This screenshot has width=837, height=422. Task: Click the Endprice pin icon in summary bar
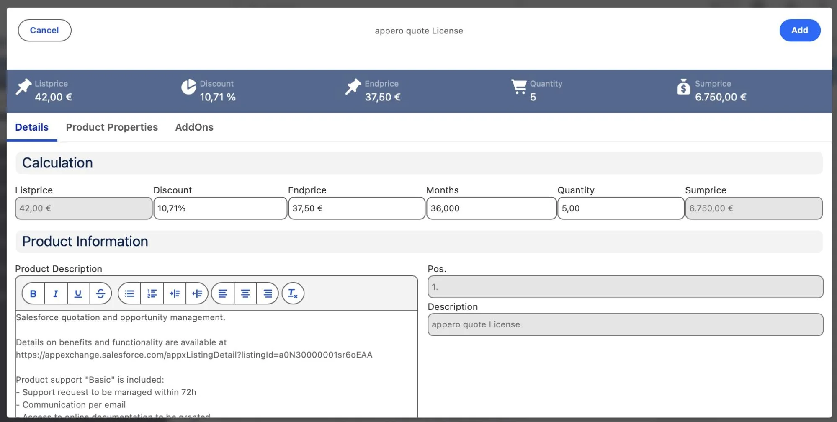pyautogui.click(x=353, y=87)
